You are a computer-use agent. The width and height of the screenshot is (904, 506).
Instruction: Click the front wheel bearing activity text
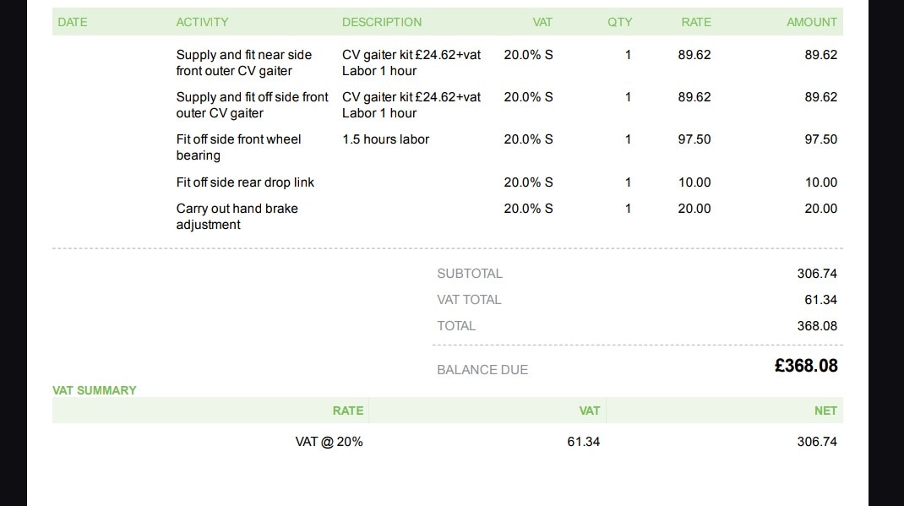(x=238, y=147)
